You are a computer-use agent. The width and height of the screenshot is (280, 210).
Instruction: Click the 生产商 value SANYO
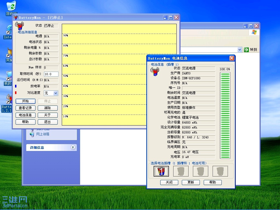click(x=199, y=73)
